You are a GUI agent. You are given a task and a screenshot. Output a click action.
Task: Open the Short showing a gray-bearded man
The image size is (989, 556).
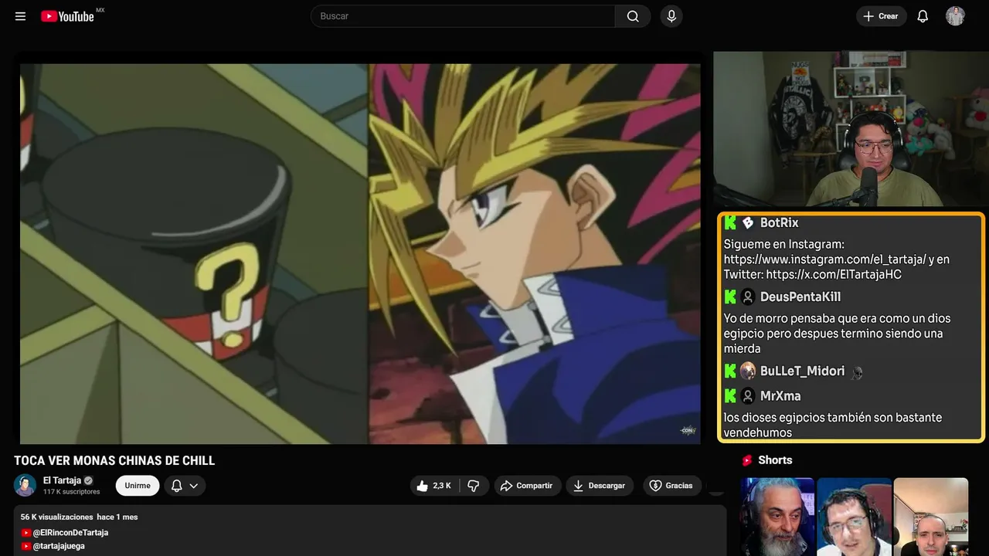tap(777, 517)
